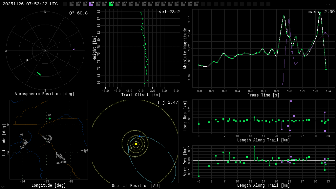Click the green meteor trail in sky plot
336x189 pixels.
coord(39,74)
